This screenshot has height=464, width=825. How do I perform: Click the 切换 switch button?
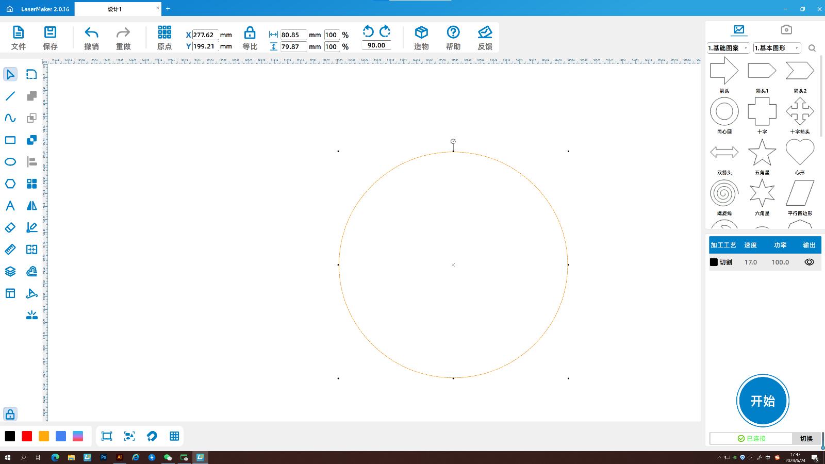click(x=806, y=438)
